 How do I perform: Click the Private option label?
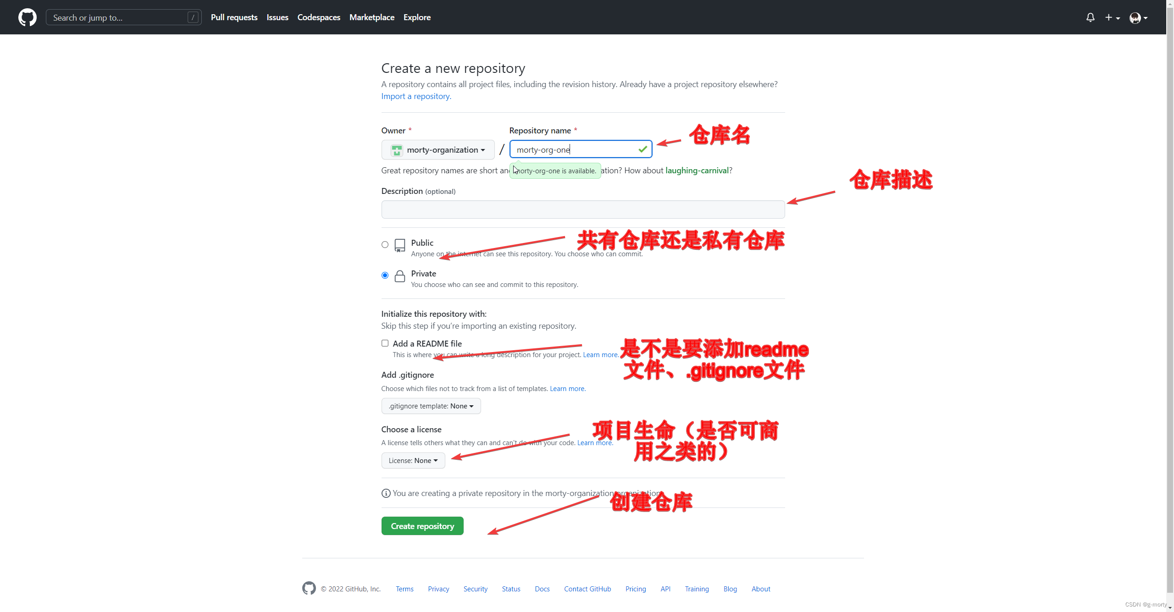point(423,274)
